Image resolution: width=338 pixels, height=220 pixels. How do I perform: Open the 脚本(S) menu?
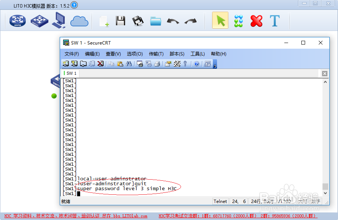point(177,54)
